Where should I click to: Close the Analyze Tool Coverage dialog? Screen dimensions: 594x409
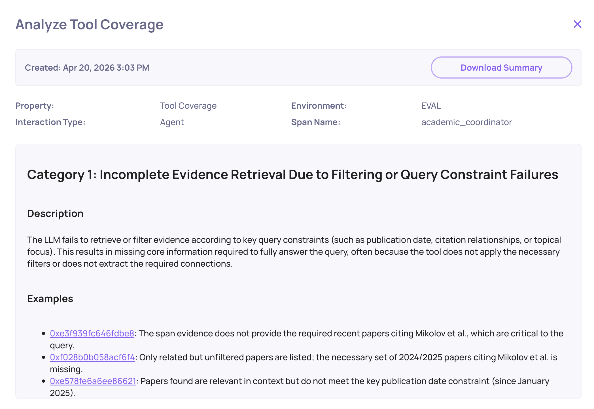pyautogui.click(x=577, y=24)
